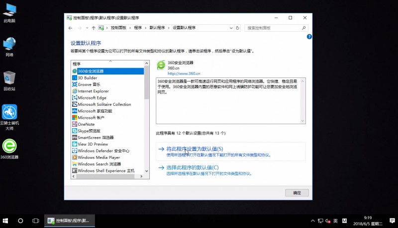Click the back navigation arrow

[70, 28]
